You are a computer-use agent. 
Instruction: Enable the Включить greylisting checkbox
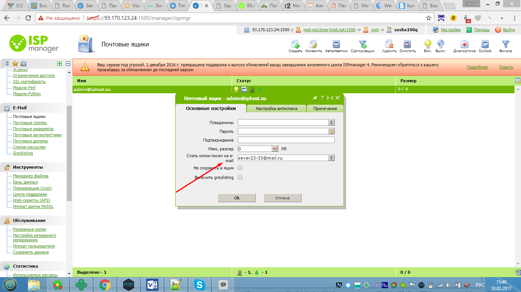click(240, 177)
